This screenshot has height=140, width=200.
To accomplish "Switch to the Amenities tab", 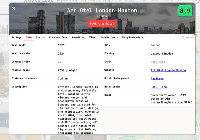I will click(78, 38).
